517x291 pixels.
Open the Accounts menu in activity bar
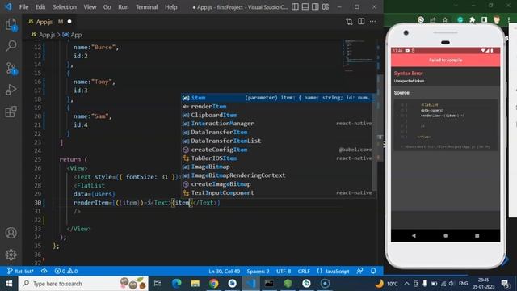pyautogui.click(x=11, y=233)
